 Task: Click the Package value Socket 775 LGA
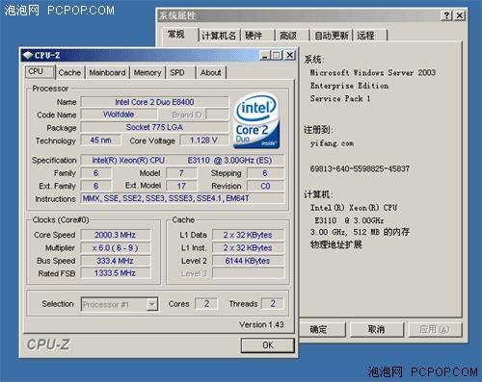[x=154, y=127]
